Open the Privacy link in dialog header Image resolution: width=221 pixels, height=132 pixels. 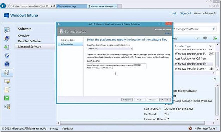point(168,33)
